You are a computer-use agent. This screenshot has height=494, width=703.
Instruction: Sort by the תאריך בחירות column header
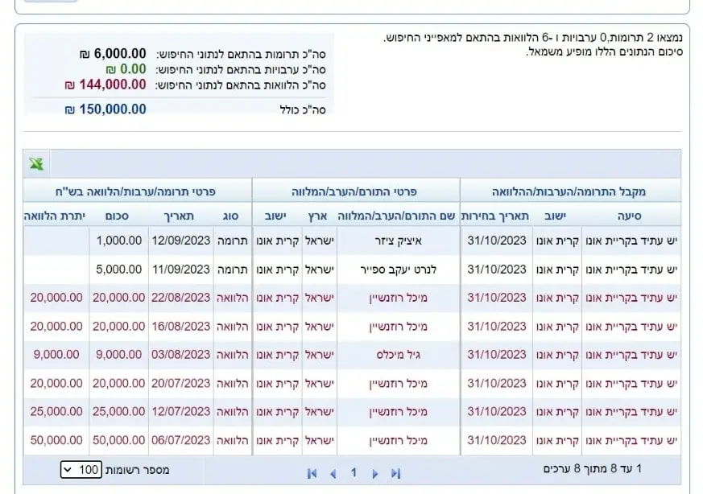coord(495,216)
